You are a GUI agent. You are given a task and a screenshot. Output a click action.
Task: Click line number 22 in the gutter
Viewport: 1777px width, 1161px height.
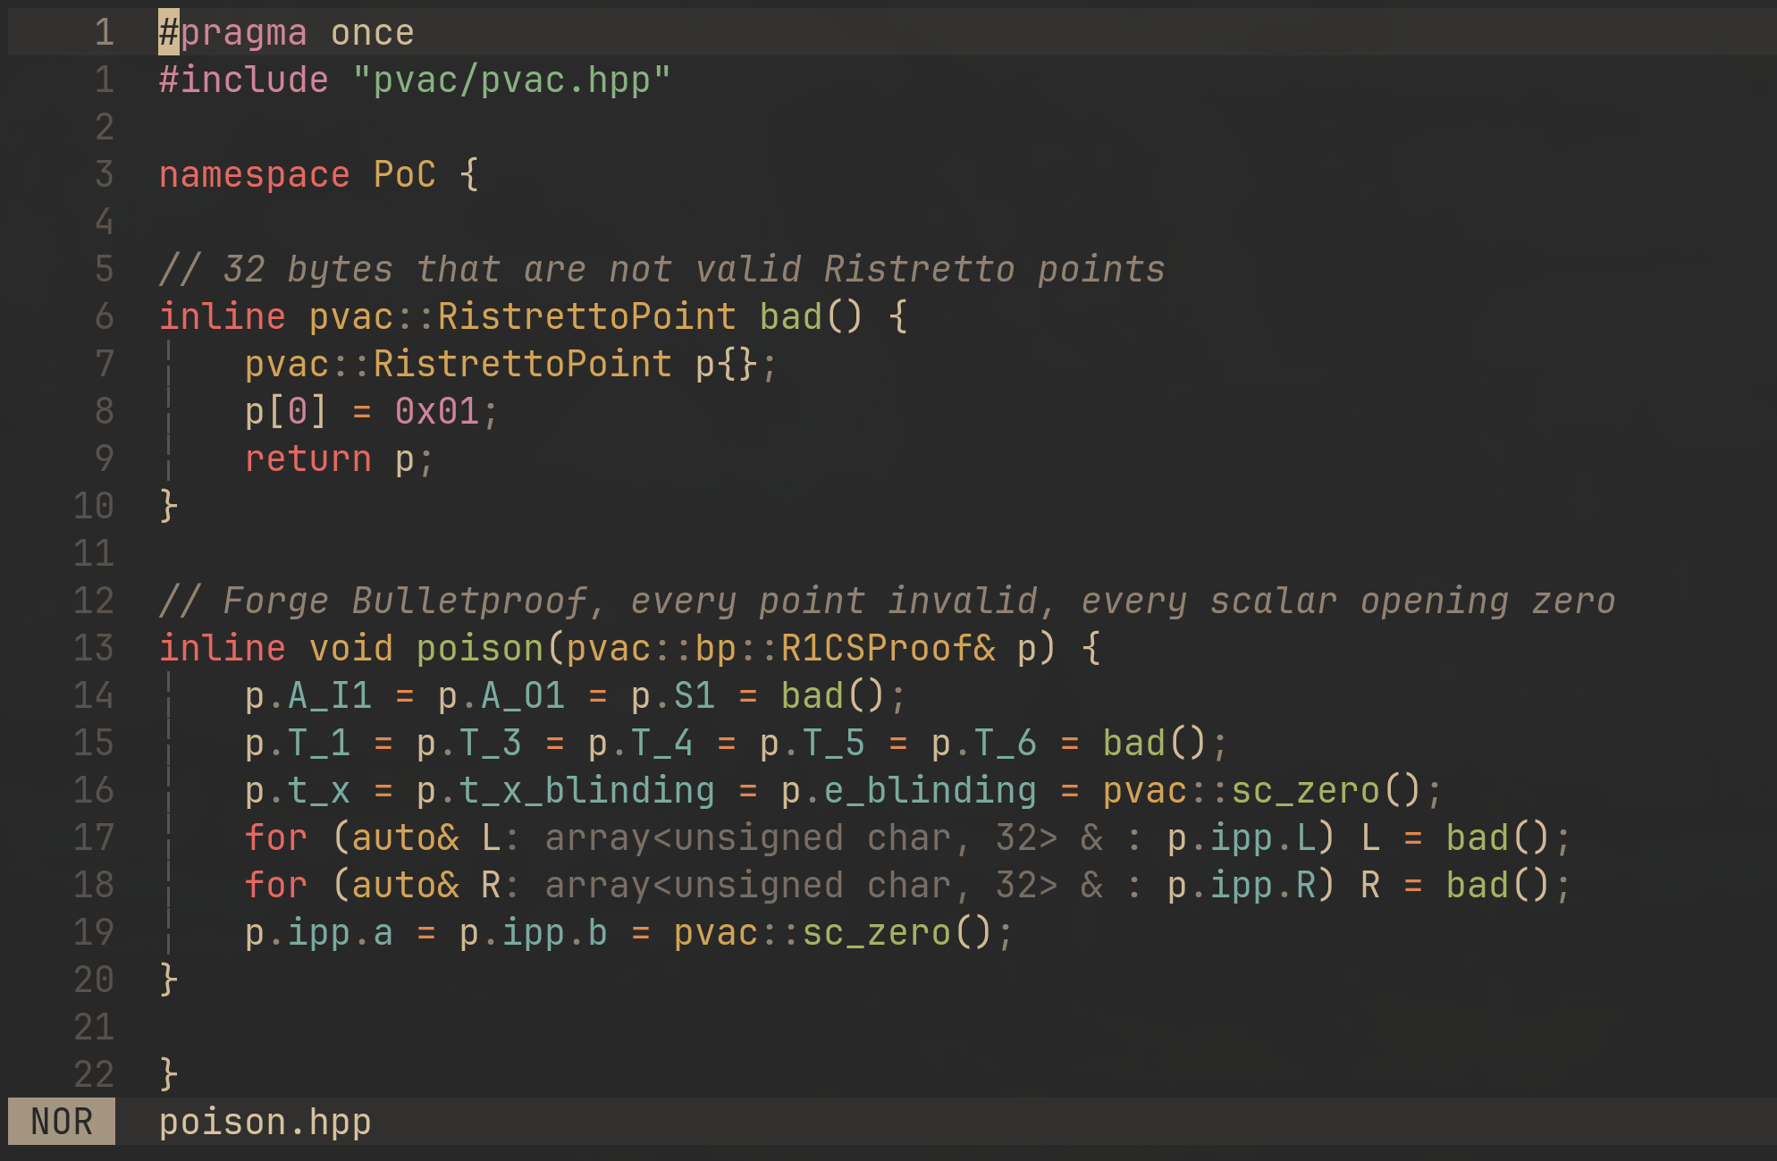click(94, 1074)
